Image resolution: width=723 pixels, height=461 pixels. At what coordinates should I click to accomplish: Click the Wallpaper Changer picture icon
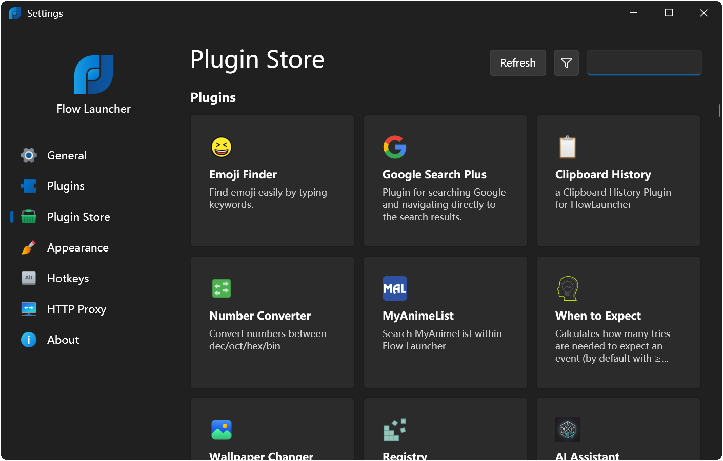(221, 429)
